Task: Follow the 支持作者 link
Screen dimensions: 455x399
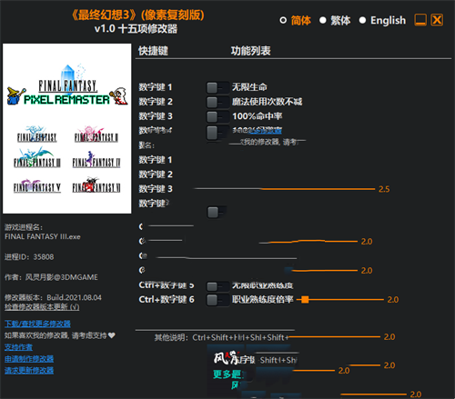Action: 18,347
